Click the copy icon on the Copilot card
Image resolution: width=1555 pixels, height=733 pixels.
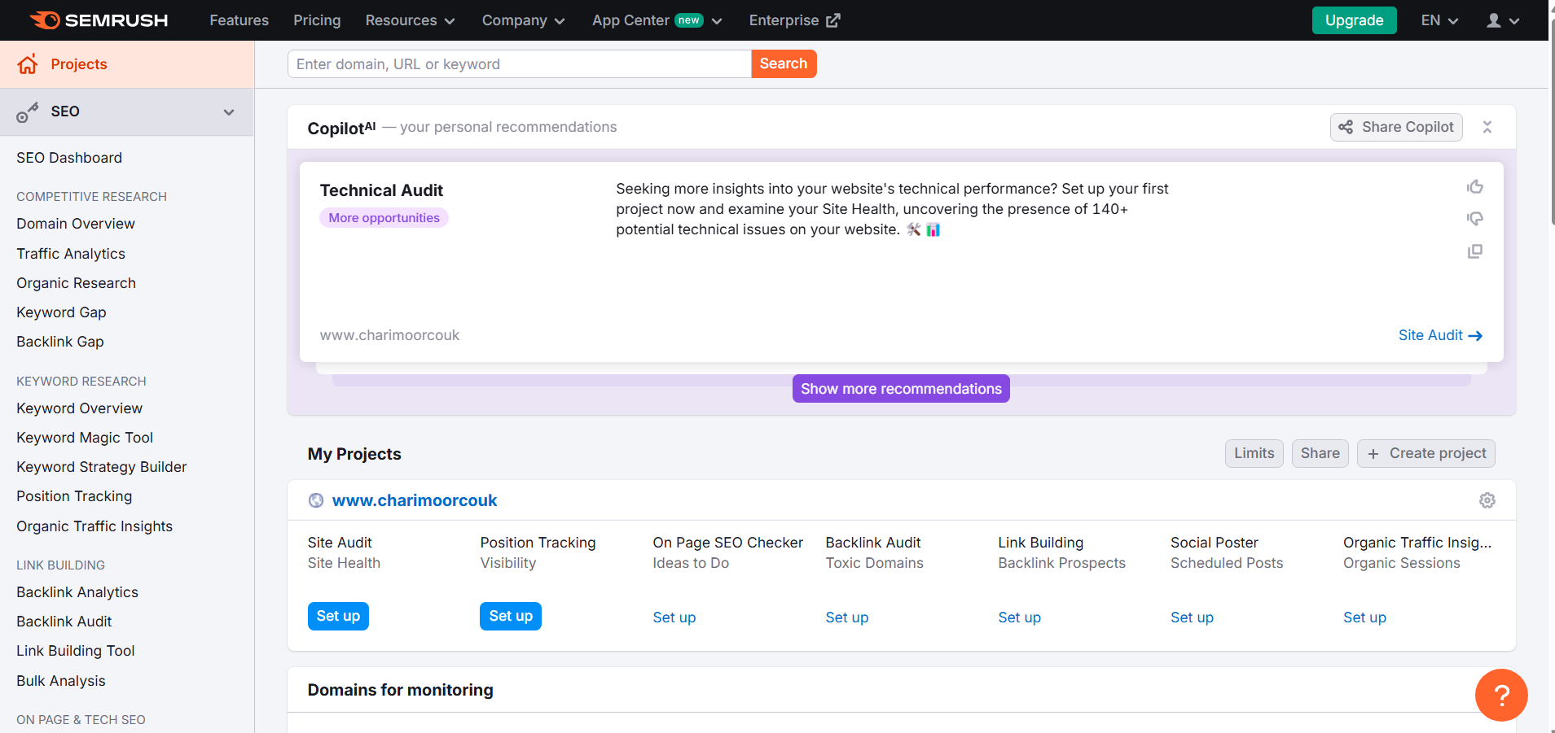(x=1474, y=251)
